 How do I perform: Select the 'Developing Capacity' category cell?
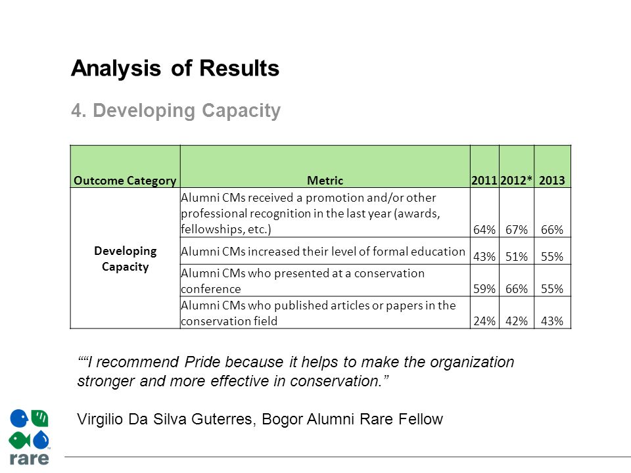(x=125, y=258)
